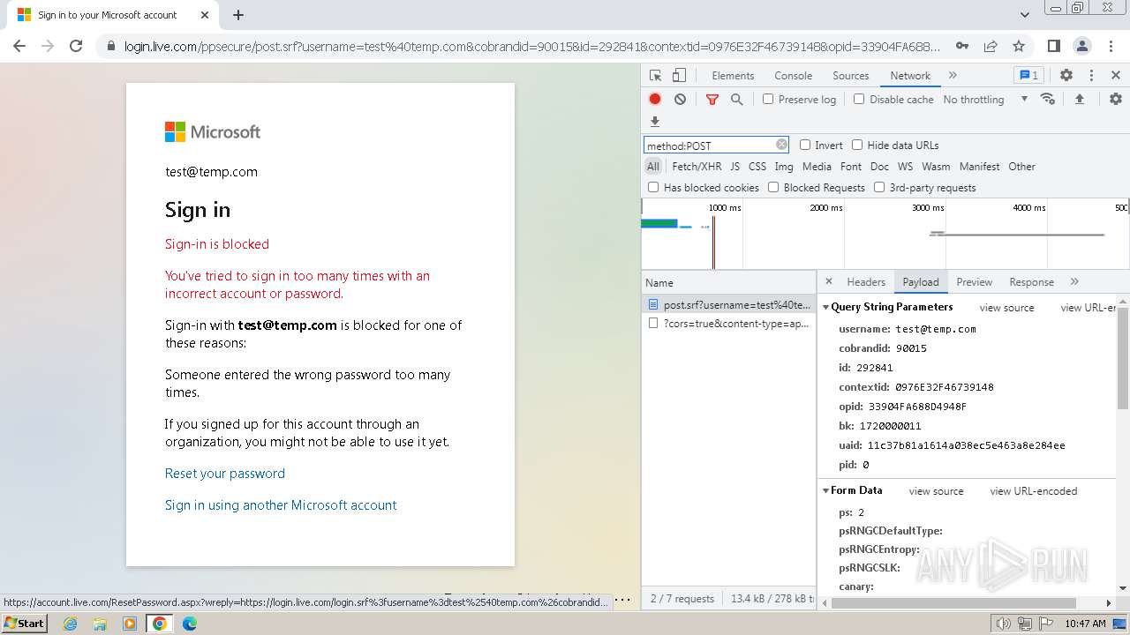Click view URL-encoded under Form Data

[x=1034, y=491]
